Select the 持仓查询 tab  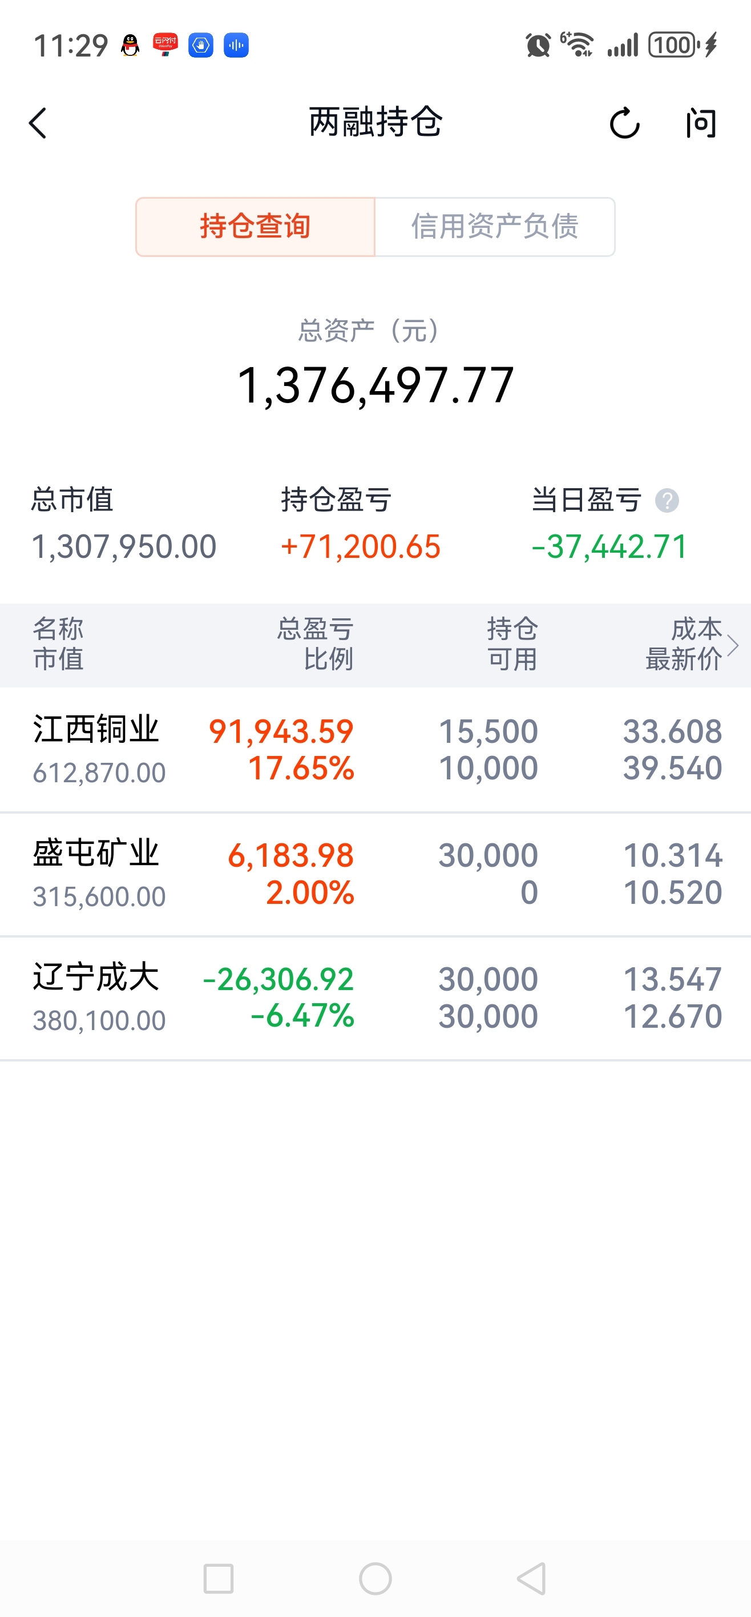(x=255, y=227)
